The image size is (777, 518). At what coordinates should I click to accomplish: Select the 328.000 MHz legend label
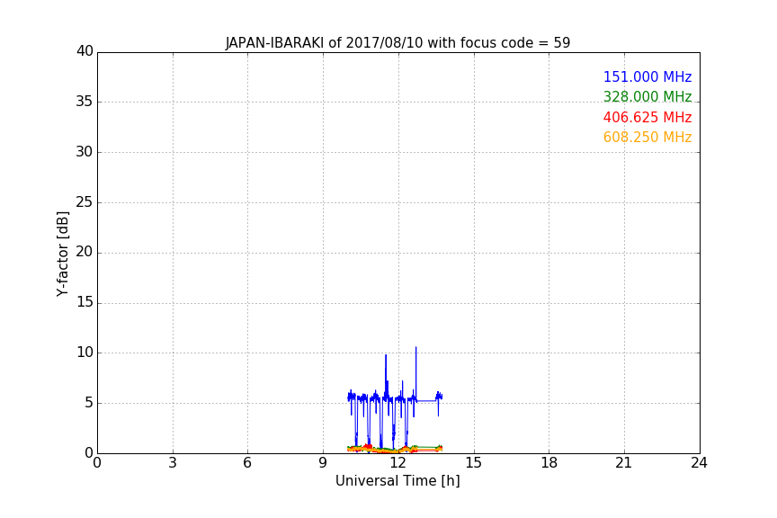pyautogui.click(x=647, y=96)
